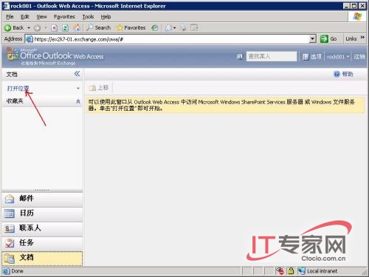
Task: Click the Stop loading icon
Action: point(54,28)
